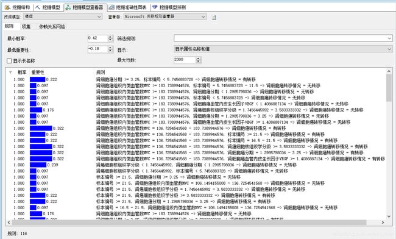Click the copy icon beside the viewer dropdown
The image size is (396, 239).
pos(214,17)
